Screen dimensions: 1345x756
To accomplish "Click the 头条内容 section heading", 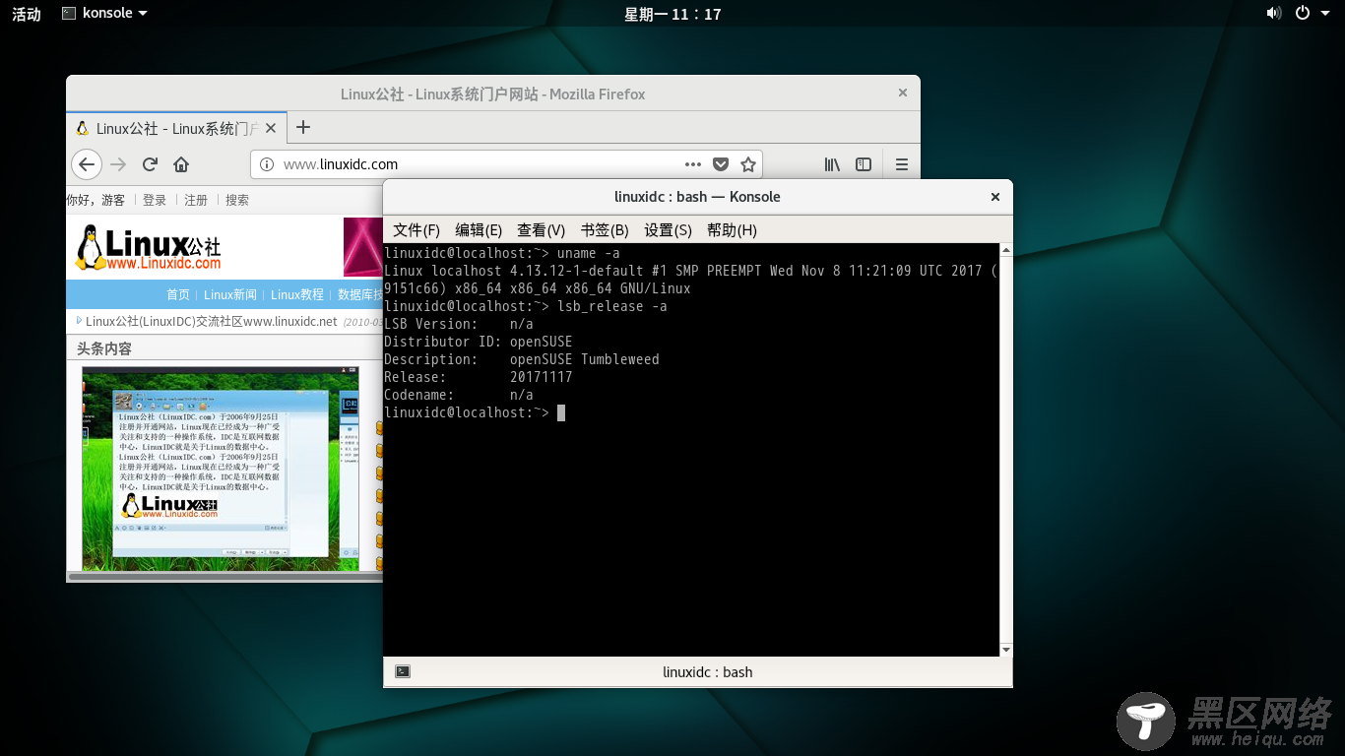I will click(104, 348).
